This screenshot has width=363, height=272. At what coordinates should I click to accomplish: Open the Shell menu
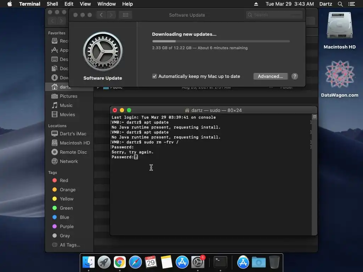(52, 4)
